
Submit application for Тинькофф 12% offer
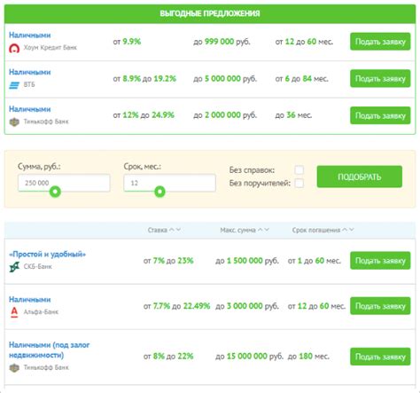(380, 115)
